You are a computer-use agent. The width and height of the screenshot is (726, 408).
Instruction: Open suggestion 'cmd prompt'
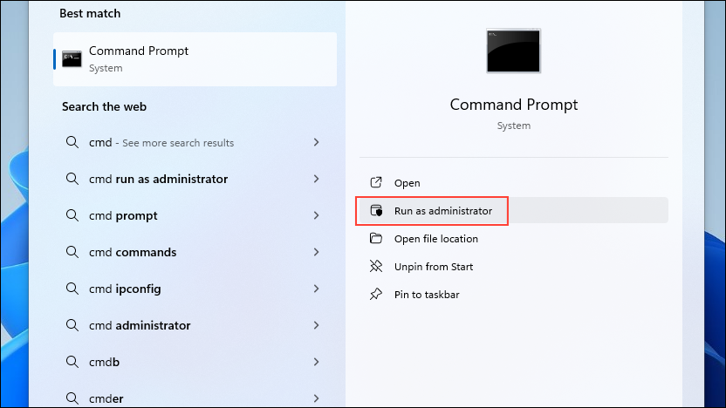pyautogui.click(x=195, y=215)
